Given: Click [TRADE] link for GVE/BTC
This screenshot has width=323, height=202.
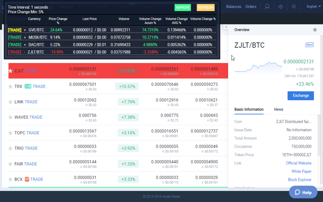Looking at the screenshot, I should 15,30.
